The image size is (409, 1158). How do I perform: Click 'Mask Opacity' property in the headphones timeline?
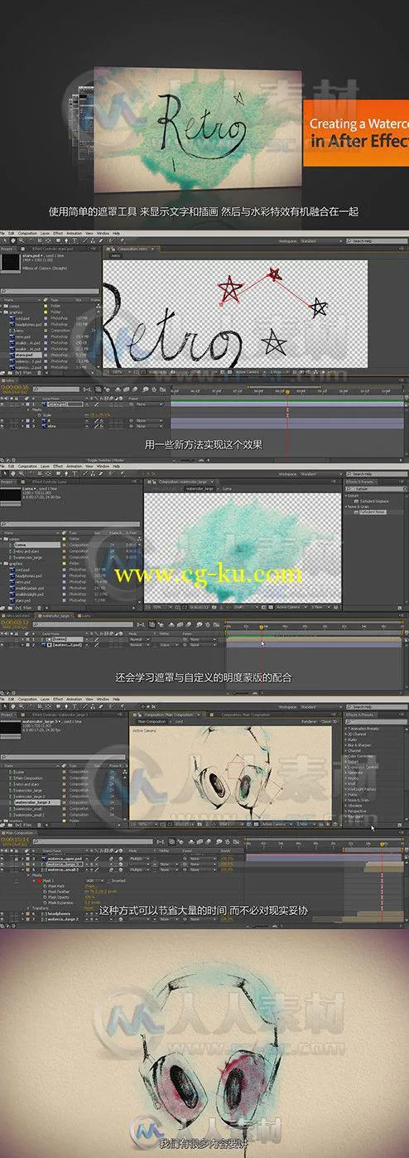click(57, 897)
